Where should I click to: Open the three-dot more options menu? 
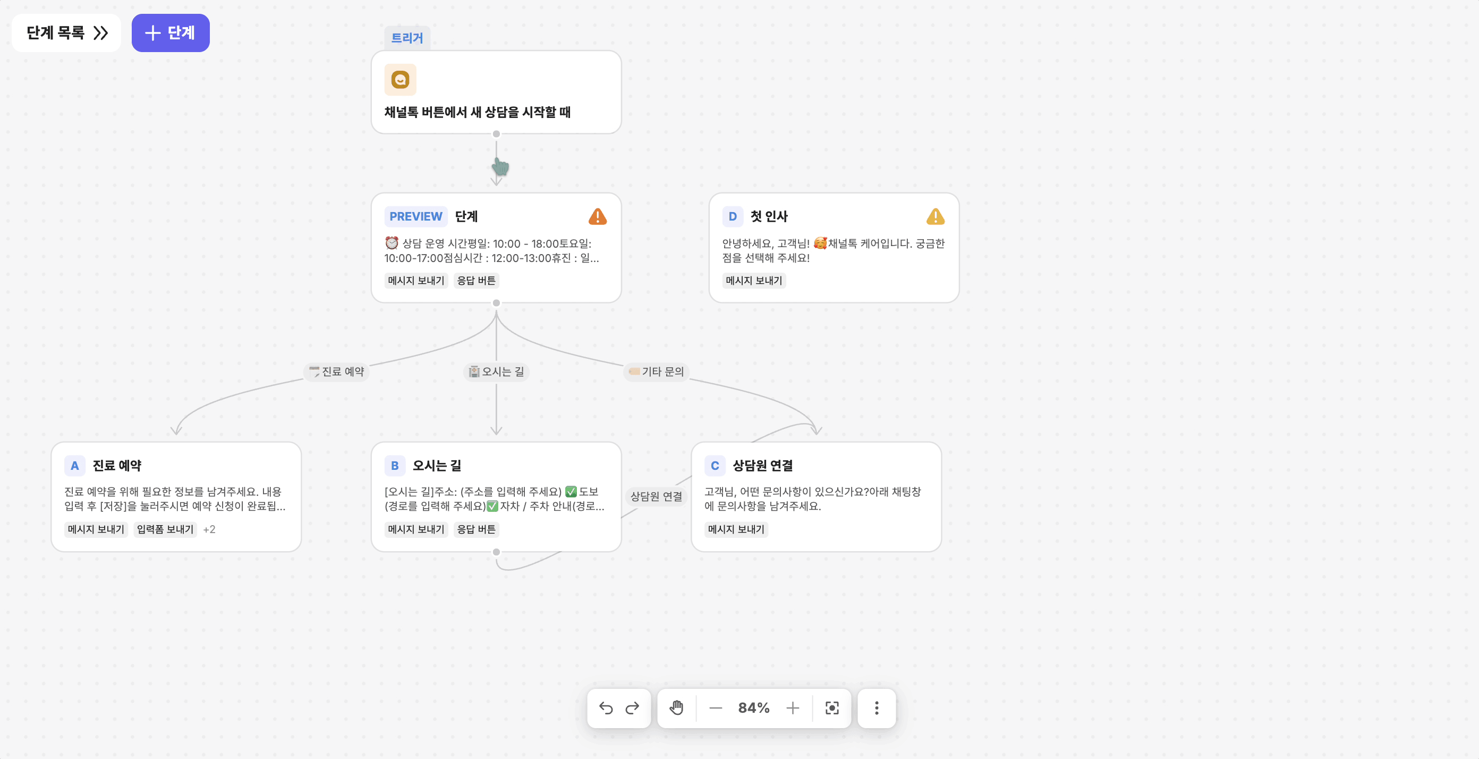tap(876, 708)
